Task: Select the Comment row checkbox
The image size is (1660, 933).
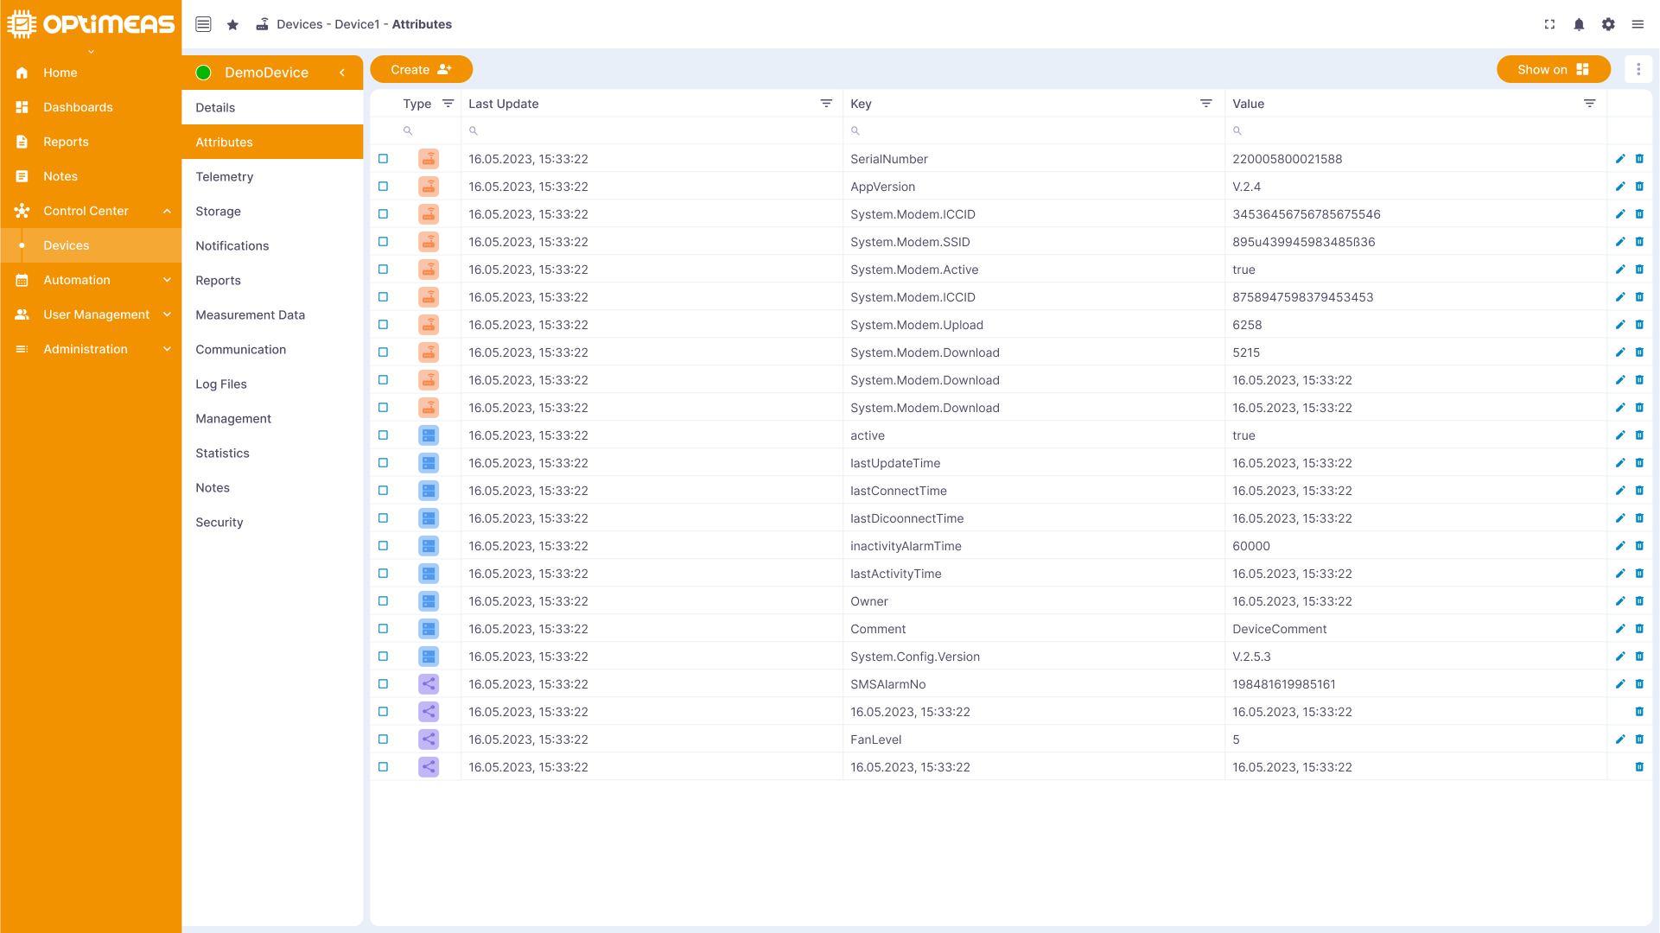Action: coord(384,629)
